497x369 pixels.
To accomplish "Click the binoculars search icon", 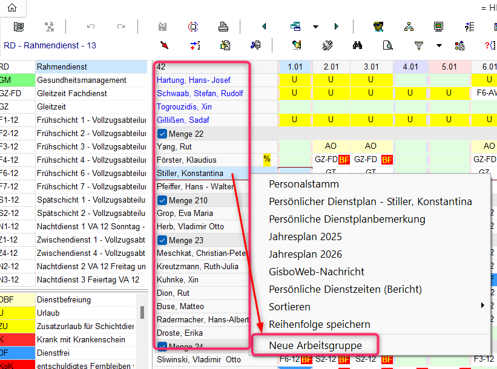I will tap(358, 45).
